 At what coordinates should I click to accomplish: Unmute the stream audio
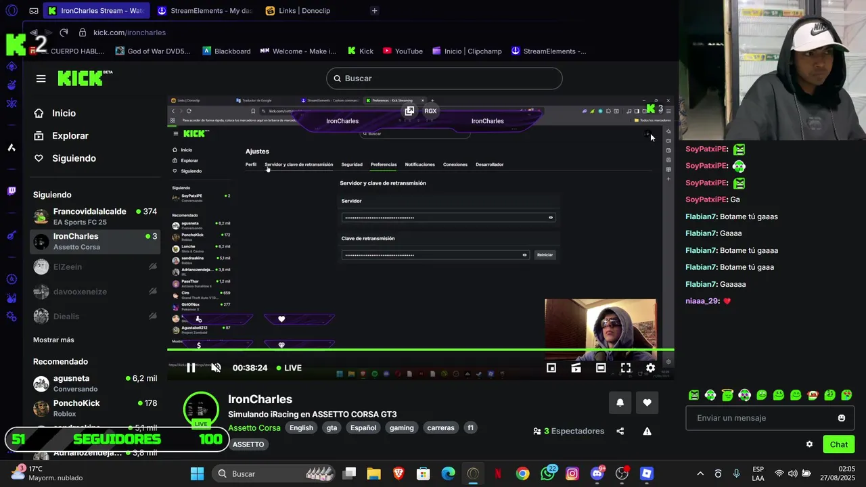pyautogui.click(x=216, y=368)
